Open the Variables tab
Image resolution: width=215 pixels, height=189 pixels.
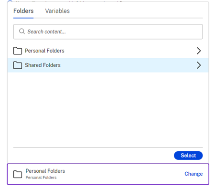57,11
